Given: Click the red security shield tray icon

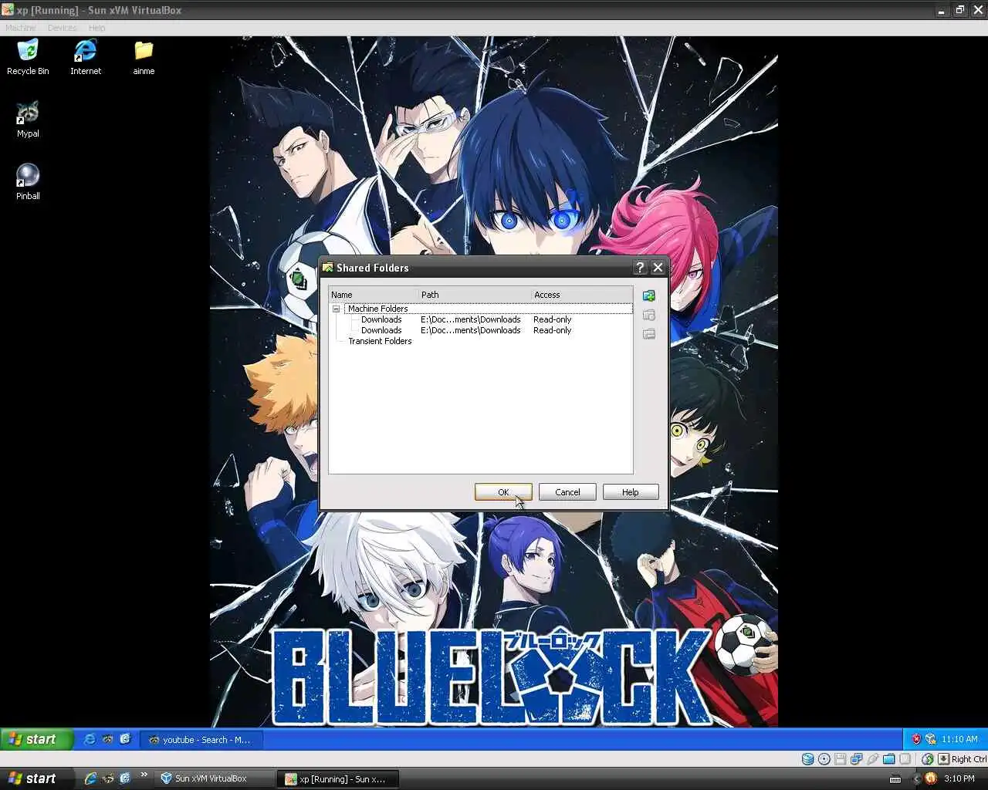Looking at the screenshot, I should pyautogui.click(x=916, y=739).
